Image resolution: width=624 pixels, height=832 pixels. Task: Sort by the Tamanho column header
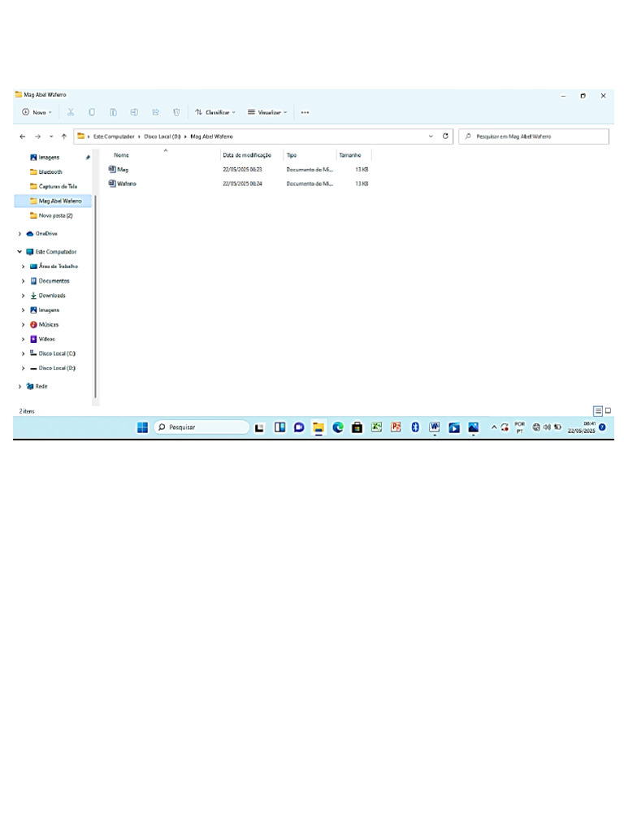[x=349, y=155]
